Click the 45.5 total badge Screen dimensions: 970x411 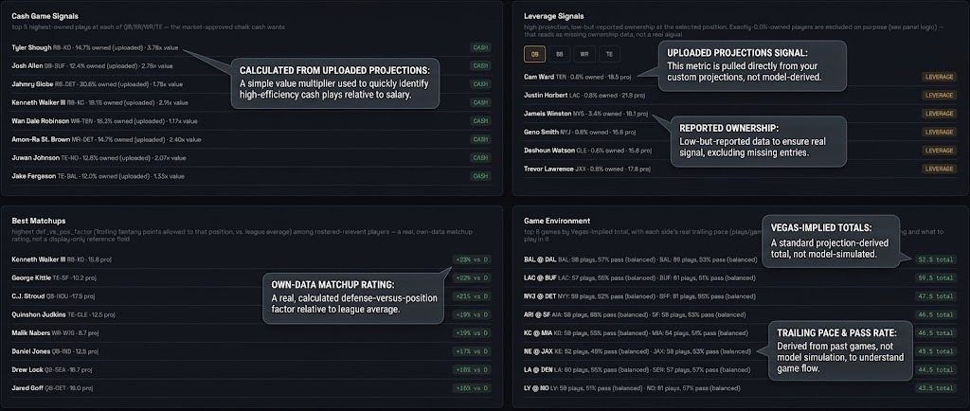(x=935, y=351)
